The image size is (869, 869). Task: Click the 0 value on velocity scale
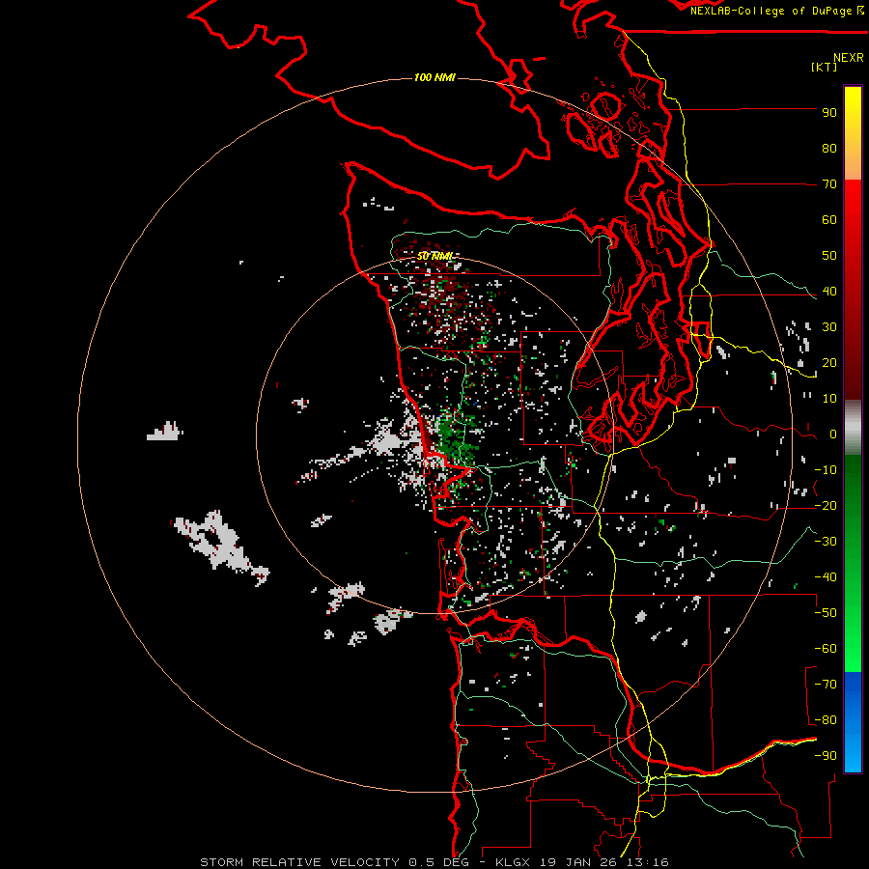(x=833, y=434)
